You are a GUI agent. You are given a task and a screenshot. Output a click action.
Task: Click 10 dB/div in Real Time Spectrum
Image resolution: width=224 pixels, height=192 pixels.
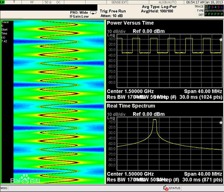pos(116,114)
